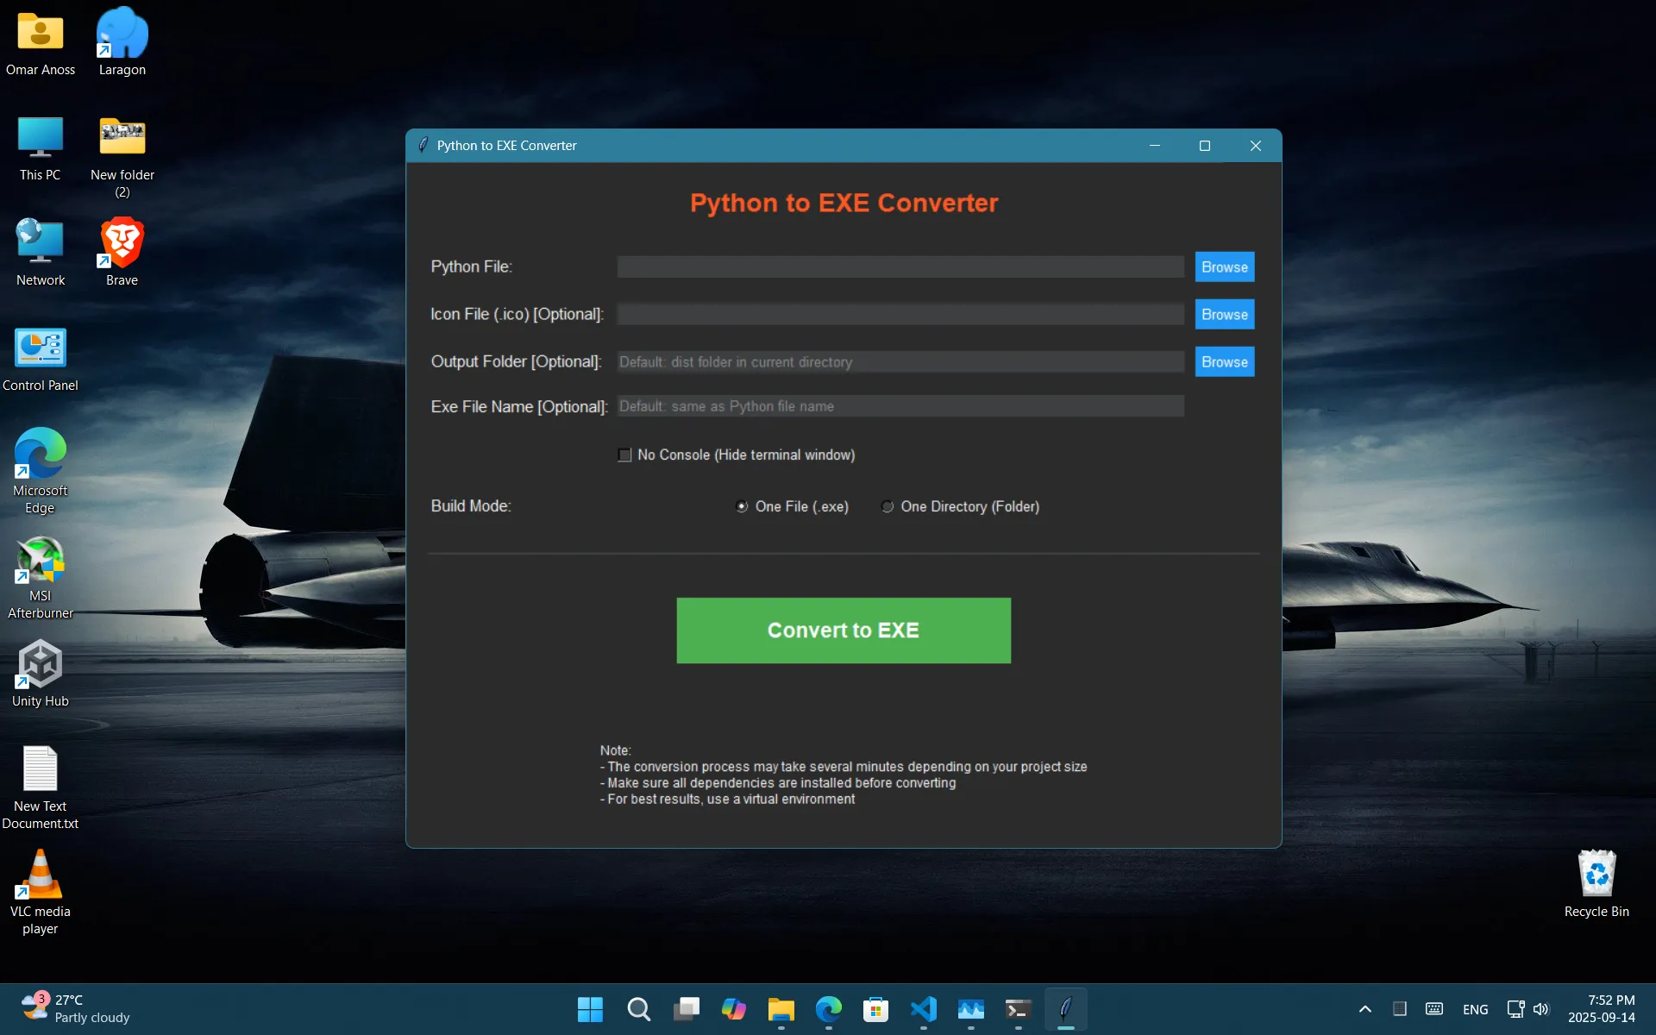Click the File Explorer taskbar icon

[x=781, y=1008]
